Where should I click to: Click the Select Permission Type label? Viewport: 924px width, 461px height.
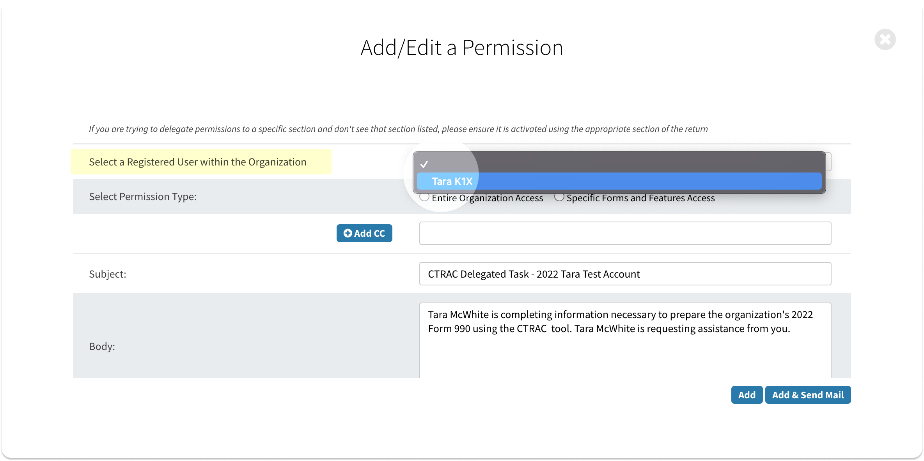(x=143, y=197)
